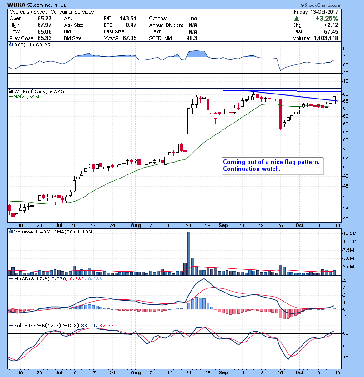The image size is (364, 377).
Task: Click the 40 price axis label
Action: [x=345, y=219]
